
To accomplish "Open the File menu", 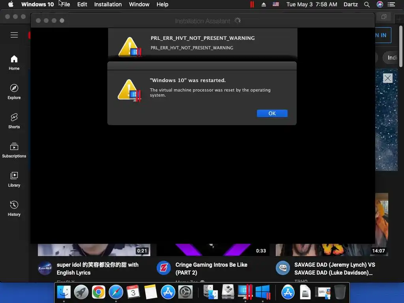I will (x=66, y=4).
